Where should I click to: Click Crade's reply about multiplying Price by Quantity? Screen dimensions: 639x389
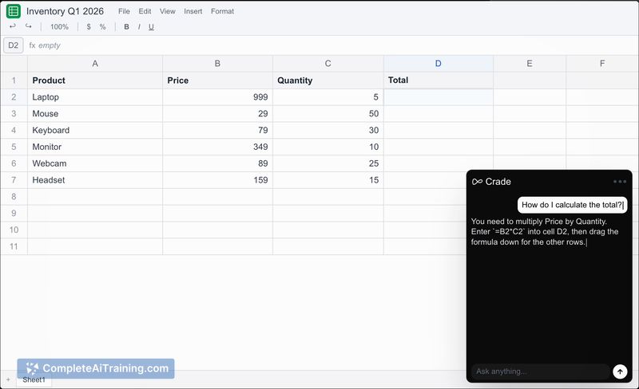pyautogui.click(x=545, y=231)
